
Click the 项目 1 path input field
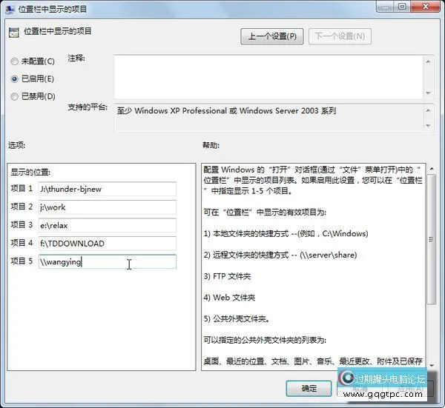108,189
